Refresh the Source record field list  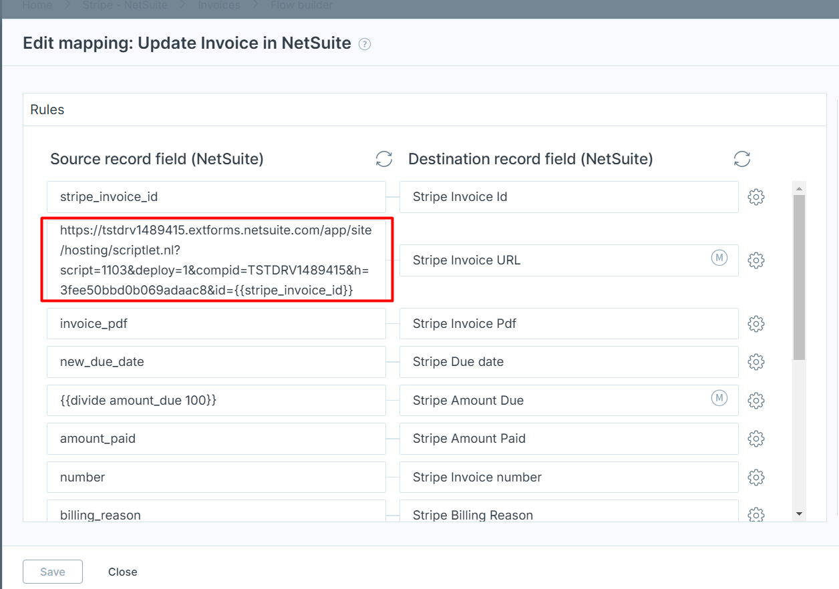pyautogui.click(x=384, y=159)
